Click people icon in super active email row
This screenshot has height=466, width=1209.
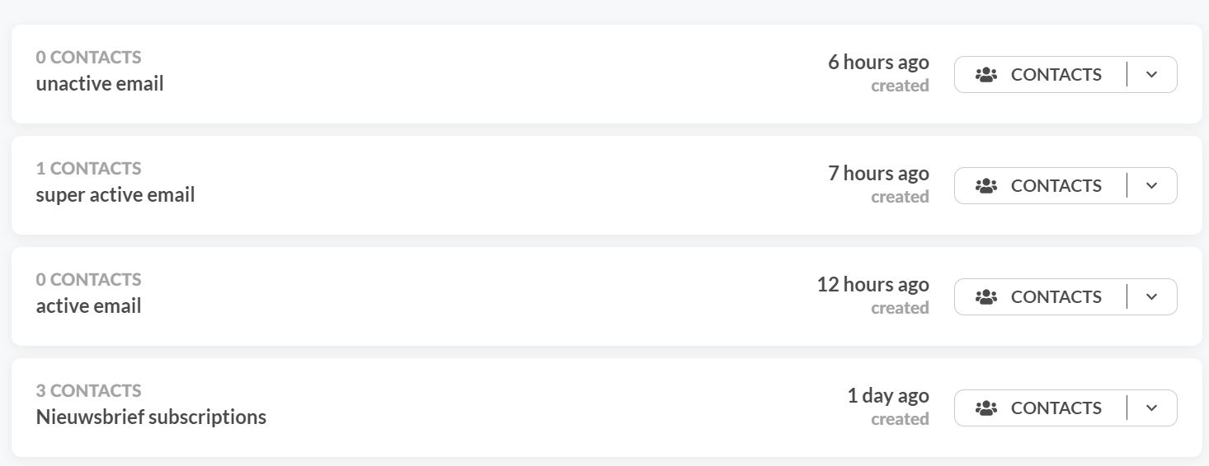[986, 186]
